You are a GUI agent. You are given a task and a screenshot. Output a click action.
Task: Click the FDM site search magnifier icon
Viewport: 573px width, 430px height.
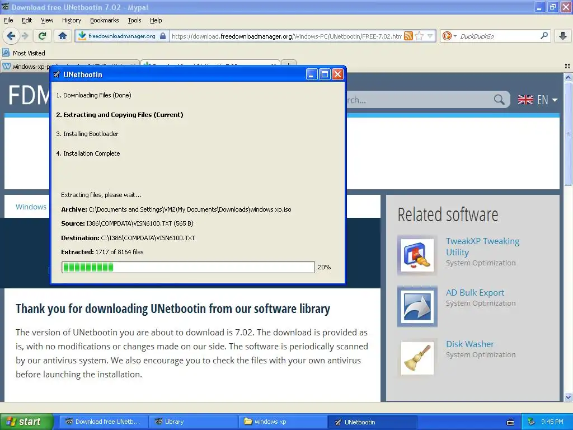point(499,100)
